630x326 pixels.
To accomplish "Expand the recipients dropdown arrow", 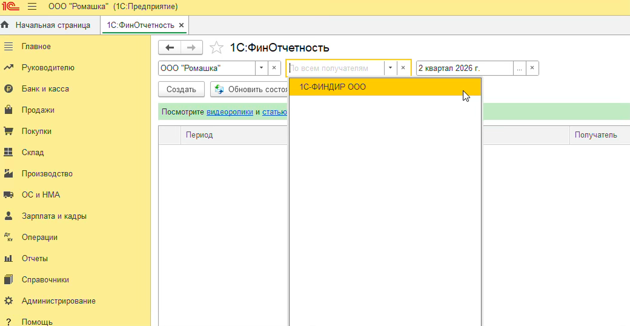I will pos(390,68).
